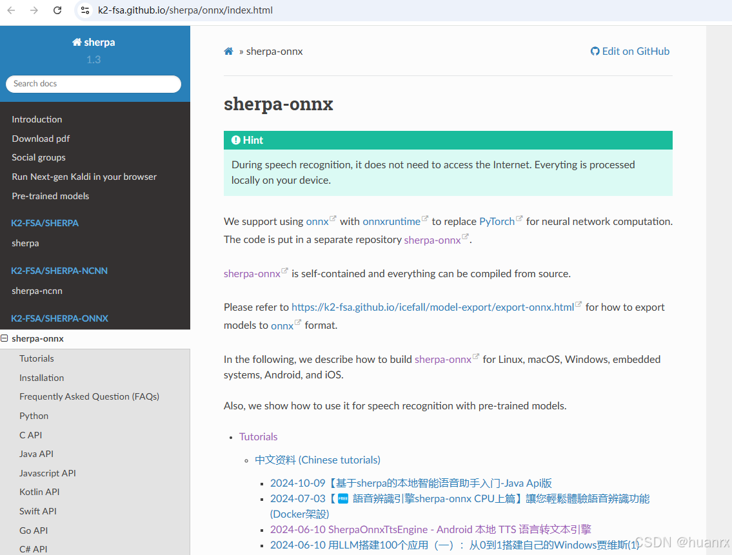
Task: Open Go API in the sidebar
Action: pos(34,531)
